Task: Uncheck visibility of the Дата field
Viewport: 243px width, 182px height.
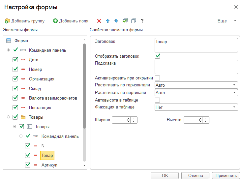Action: point(15,60)
